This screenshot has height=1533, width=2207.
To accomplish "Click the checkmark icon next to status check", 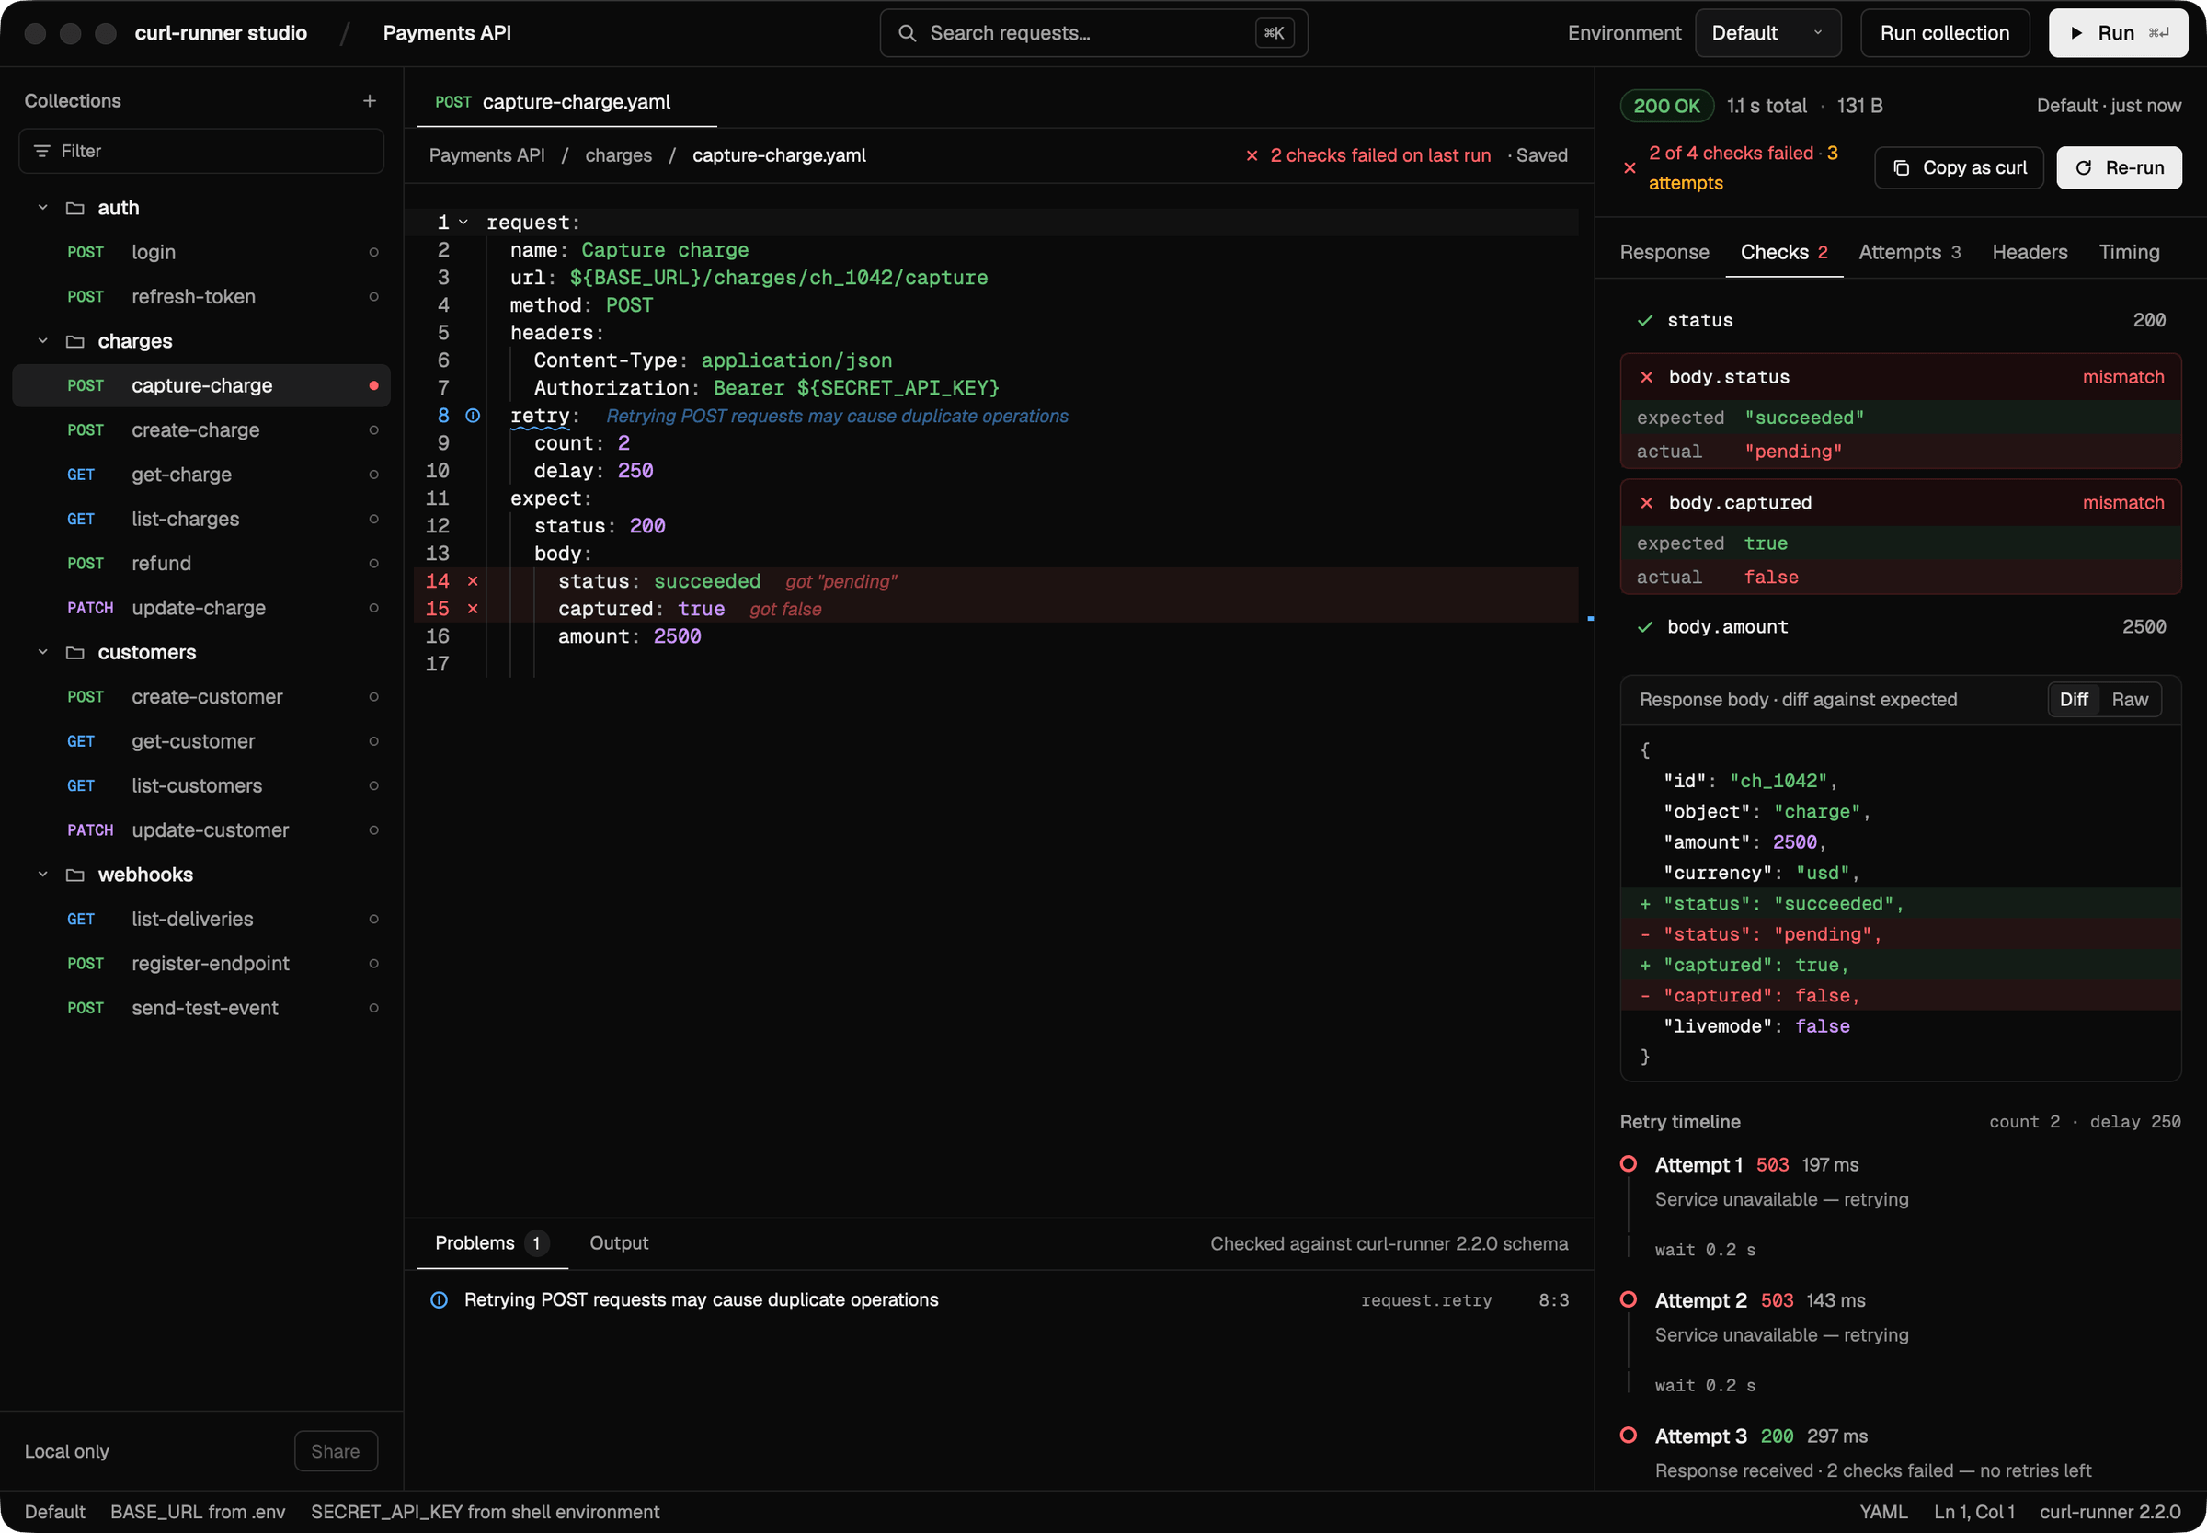I will pyautogui.click(x=1645, y=321).
